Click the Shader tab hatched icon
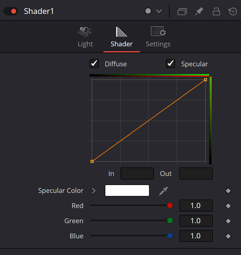Image resolution: width=241 pixels, height=255 pixels. click(121, 32)
